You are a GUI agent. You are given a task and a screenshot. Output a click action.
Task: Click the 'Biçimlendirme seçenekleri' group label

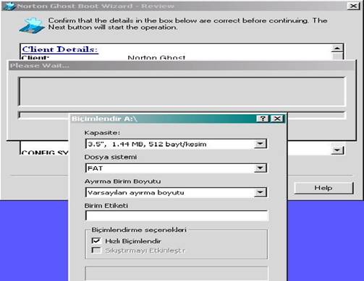pyautogui.click(x=139, y=230)
